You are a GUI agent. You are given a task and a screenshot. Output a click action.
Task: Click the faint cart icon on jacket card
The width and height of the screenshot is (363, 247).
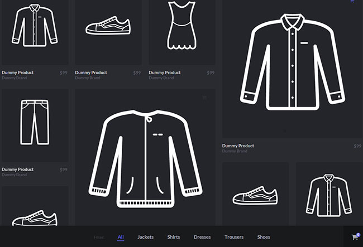coord(204,98)
